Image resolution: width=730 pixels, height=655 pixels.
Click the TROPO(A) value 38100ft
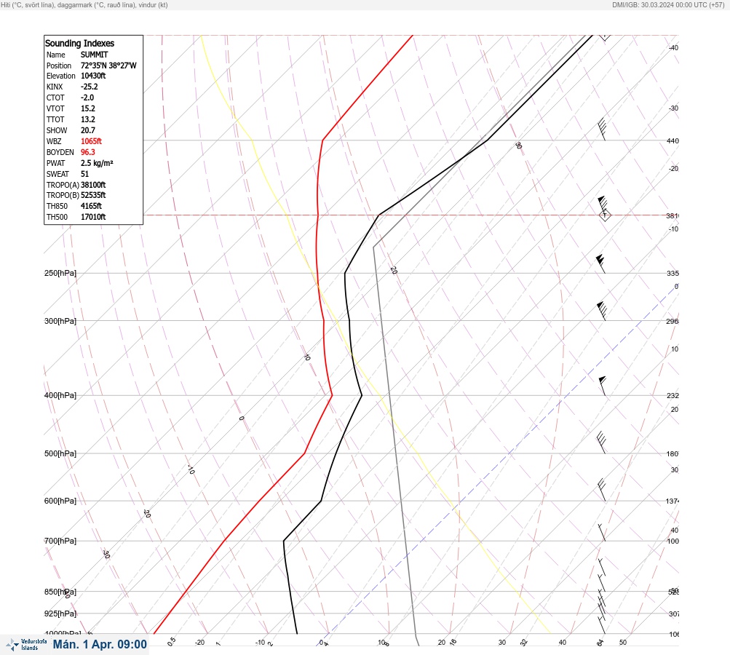tap(93, 185)
